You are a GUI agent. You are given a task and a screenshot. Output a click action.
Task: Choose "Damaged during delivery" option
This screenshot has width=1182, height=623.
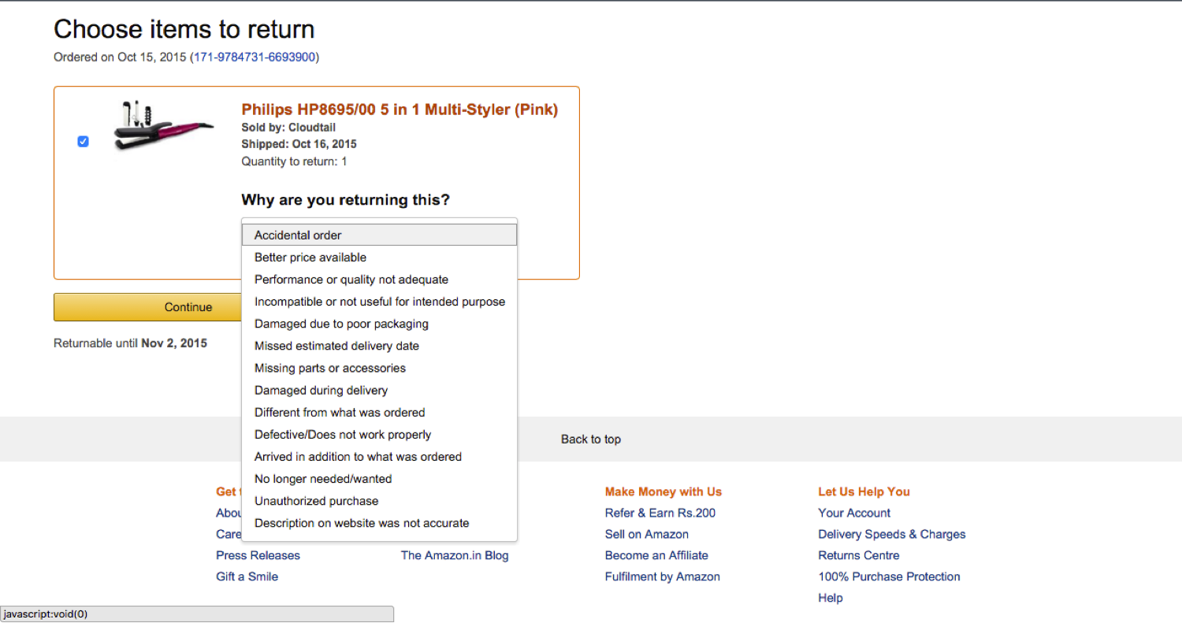point(321,390)
